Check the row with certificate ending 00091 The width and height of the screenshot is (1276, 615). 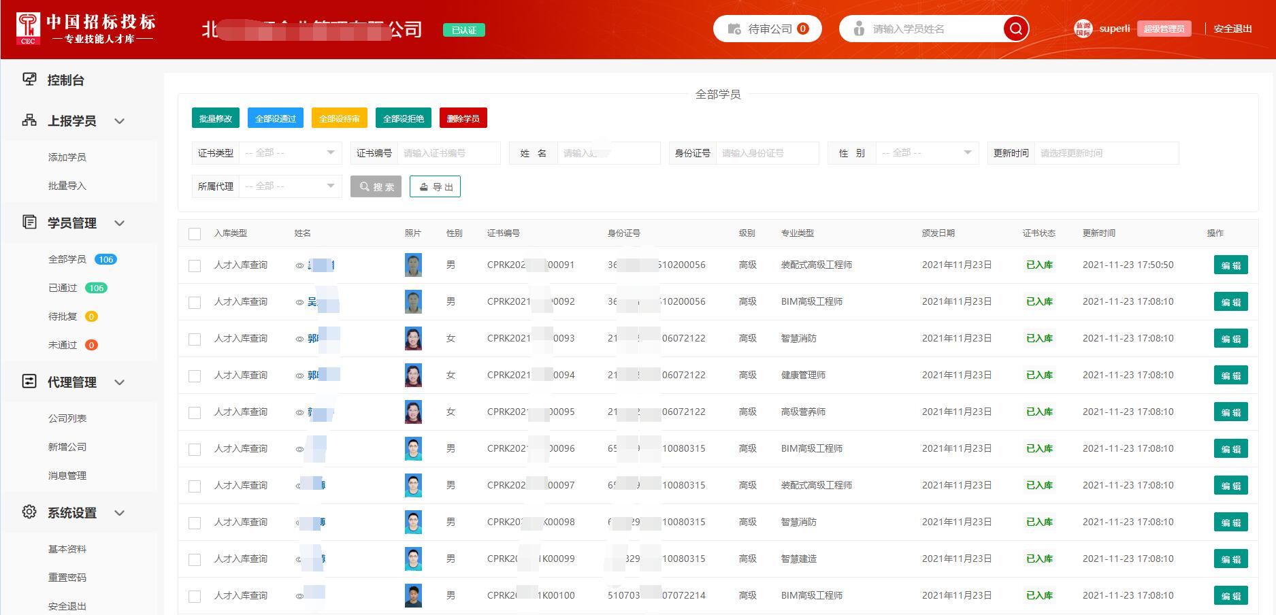[x=195, y=265]
